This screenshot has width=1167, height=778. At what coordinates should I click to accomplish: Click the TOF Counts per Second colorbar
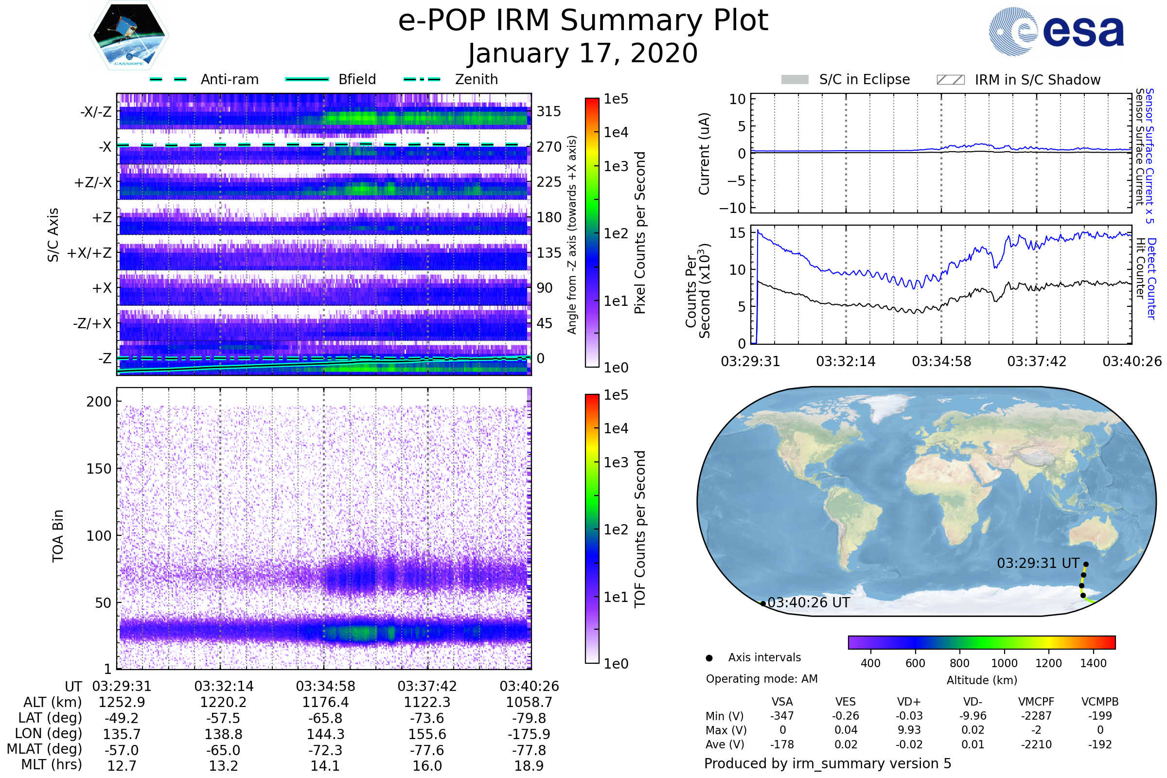click(x=592, y=529)
